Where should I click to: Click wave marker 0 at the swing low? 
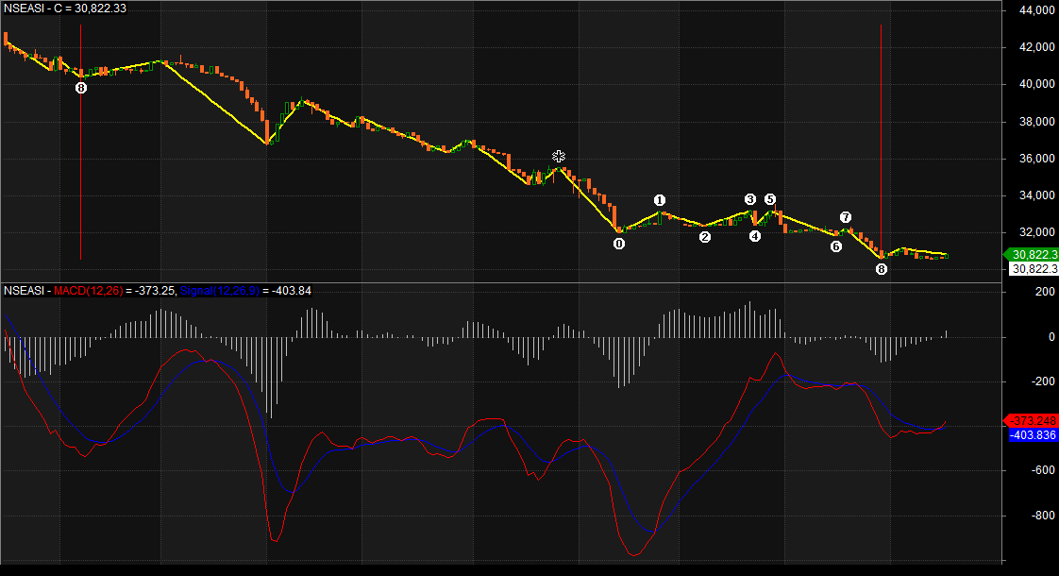tap(619, 244)
